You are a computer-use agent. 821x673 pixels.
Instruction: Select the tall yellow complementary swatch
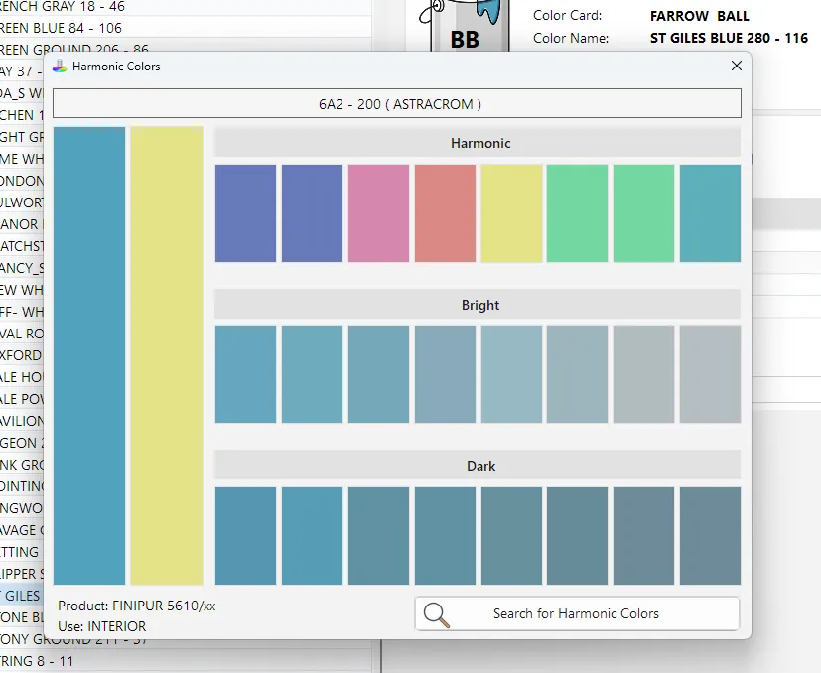[x=167, y=355]
